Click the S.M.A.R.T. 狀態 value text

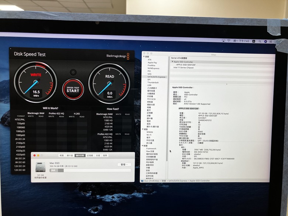(200, 143)
